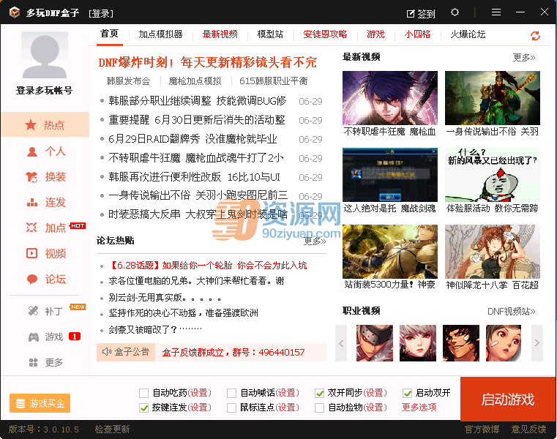
Task: Click the 游戏买金 button
Action: coord(40,403)
